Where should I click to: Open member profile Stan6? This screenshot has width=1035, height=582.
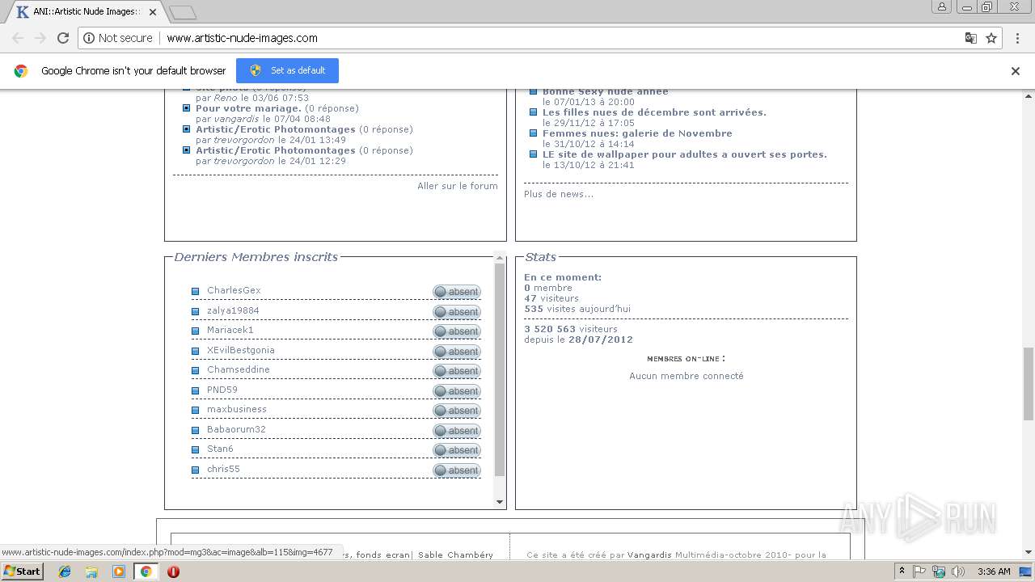click(x=220, y=449)
